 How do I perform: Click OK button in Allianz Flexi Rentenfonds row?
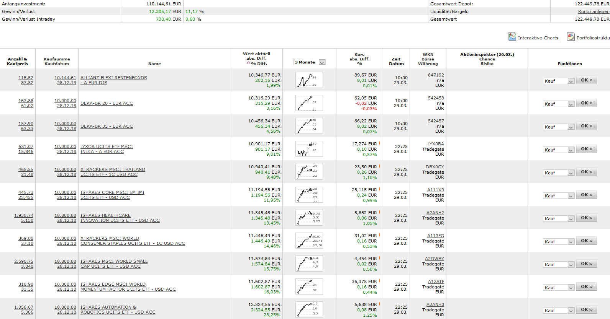(x=586, y=80)
